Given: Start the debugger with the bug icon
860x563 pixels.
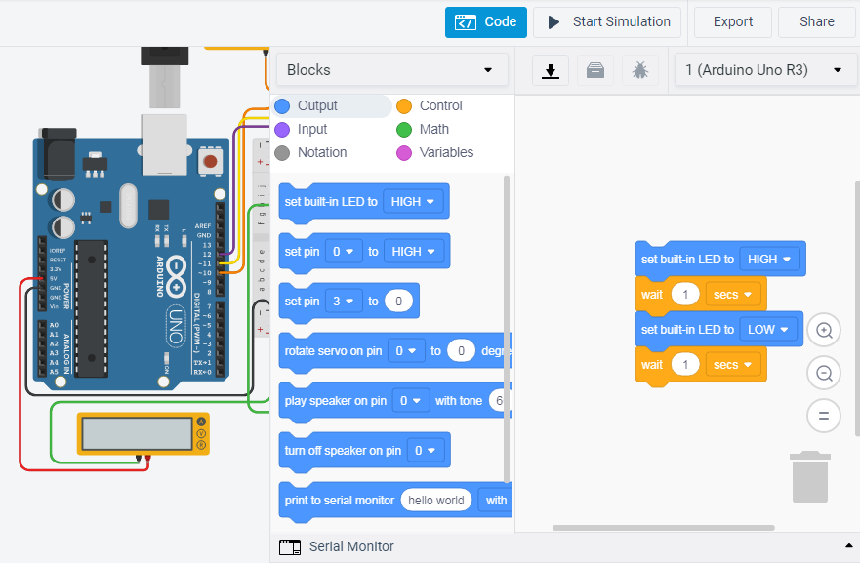Looking at the screenshot, I should 640,70.
